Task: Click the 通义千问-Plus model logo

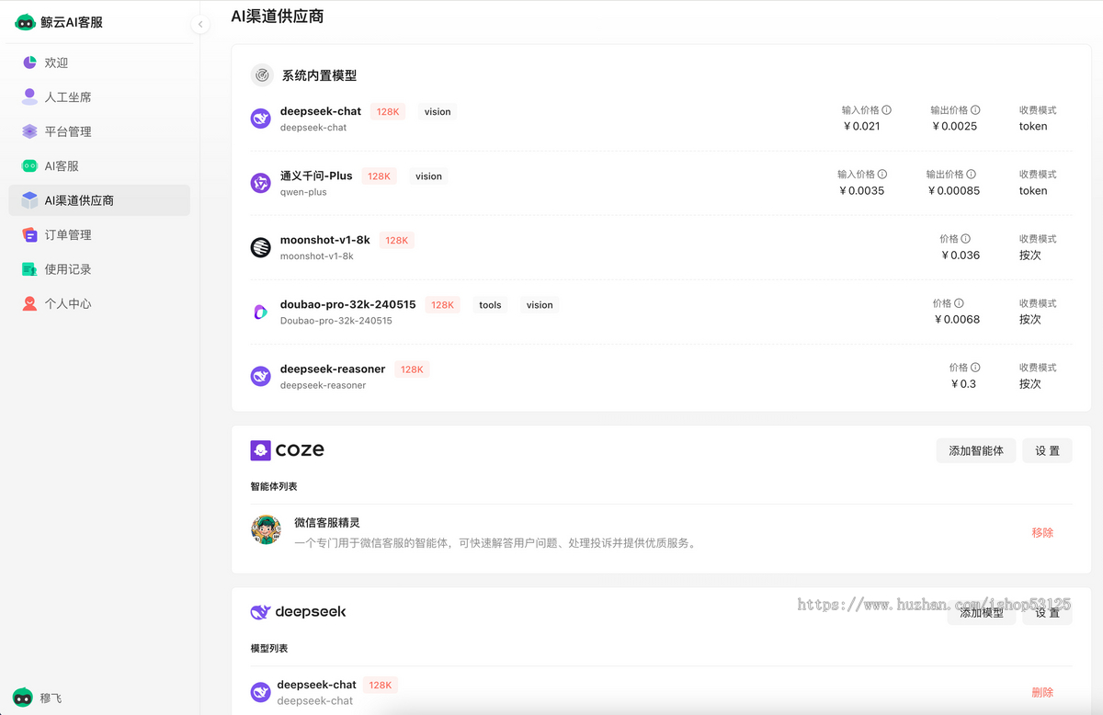Action: pyautogui.click(x=261, y=183)
